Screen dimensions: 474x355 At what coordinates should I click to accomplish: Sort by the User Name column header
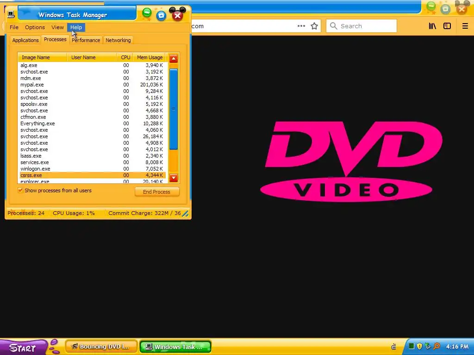92,57
